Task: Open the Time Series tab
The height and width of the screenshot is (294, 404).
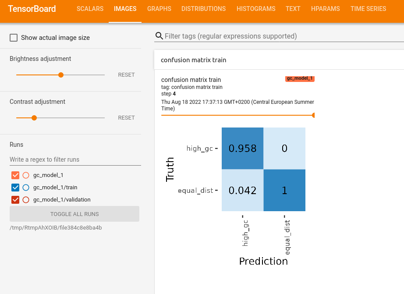Action: tap(368, 9)
